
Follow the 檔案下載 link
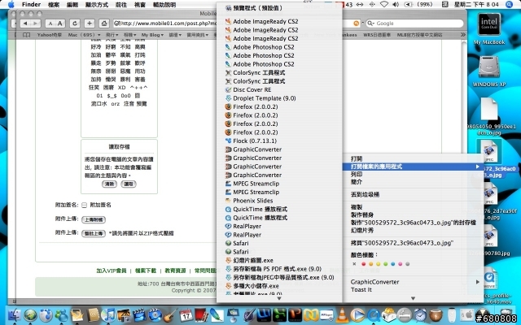pos(146,271)
